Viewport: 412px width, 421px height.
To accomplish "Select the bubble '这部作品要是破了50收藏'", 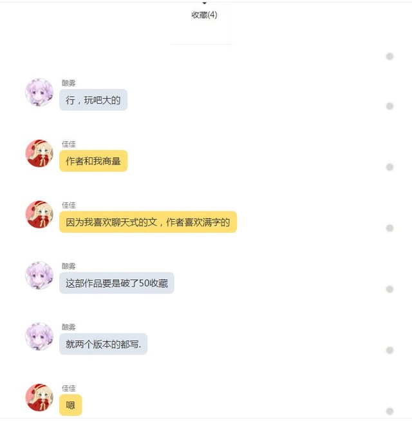I will tap(117, 283).
